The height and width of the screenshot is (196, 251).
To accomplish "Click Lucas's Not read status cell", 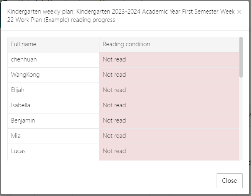I will pyautogui.click(x=169, y=151).
